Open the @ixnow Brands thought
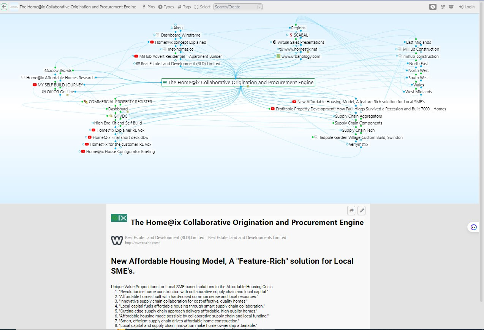 click(58, 70)
